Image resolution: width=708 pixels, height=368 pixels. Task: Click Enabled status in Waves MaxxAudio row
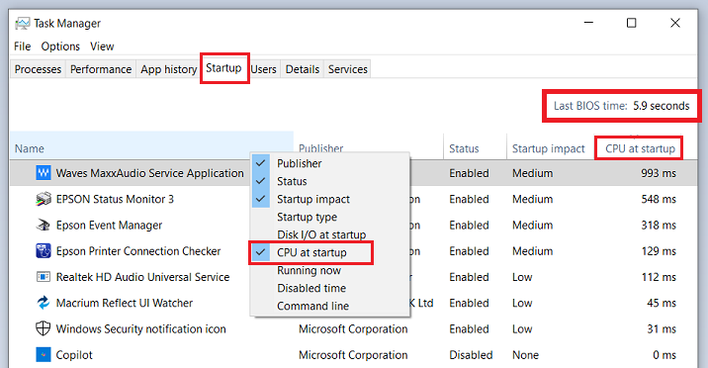pos(469,173)
